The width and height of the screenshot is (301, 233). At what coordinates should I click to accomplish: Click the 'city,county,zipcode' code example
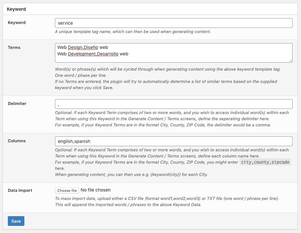tap(265, 162)
